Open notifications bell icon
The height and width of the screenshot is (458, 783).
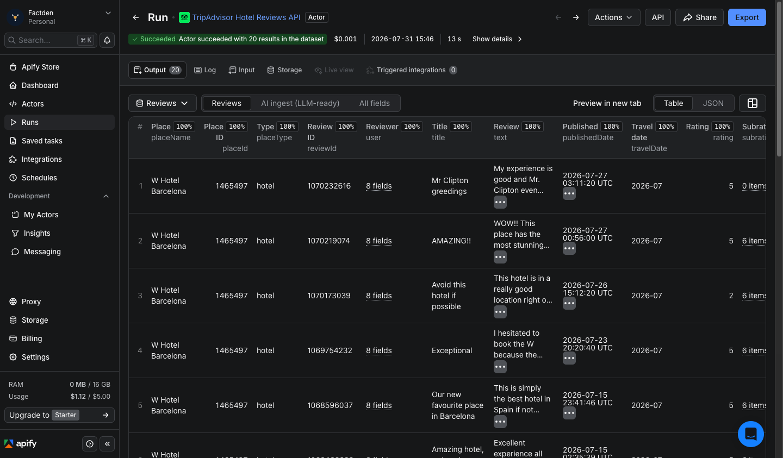click(x=107, y=40)
